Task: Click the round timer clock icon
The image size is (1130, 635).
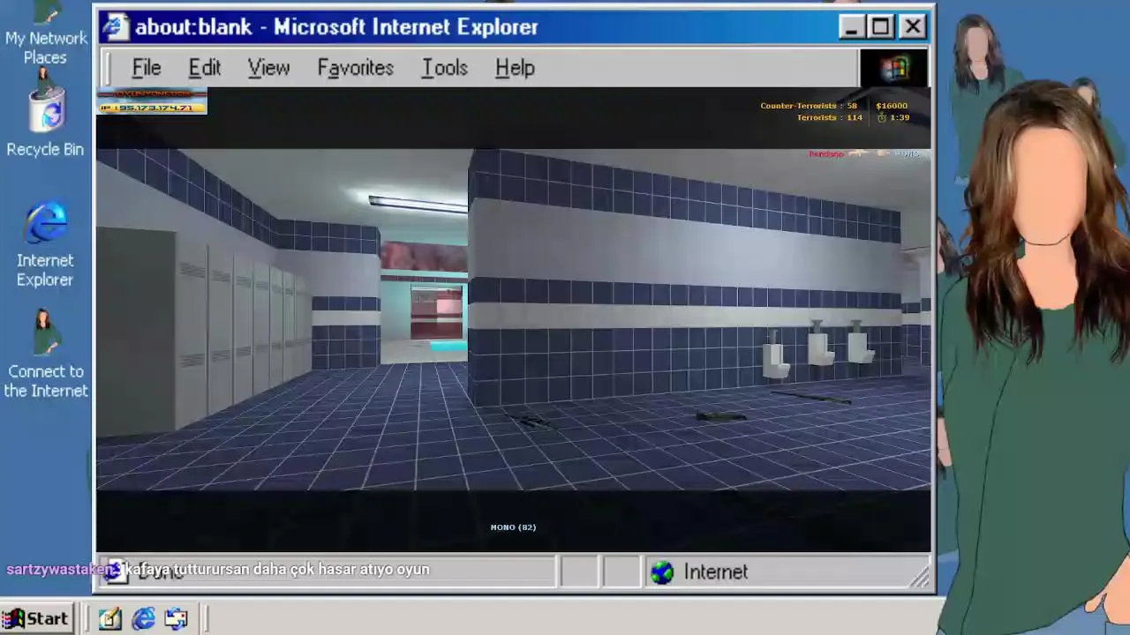Action: click(881, 117)
